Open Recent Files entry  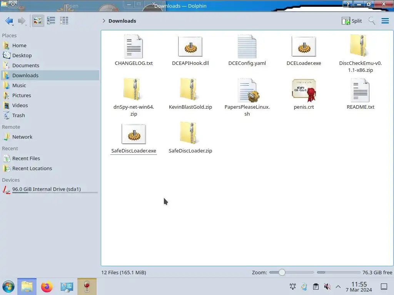(50, 159)
